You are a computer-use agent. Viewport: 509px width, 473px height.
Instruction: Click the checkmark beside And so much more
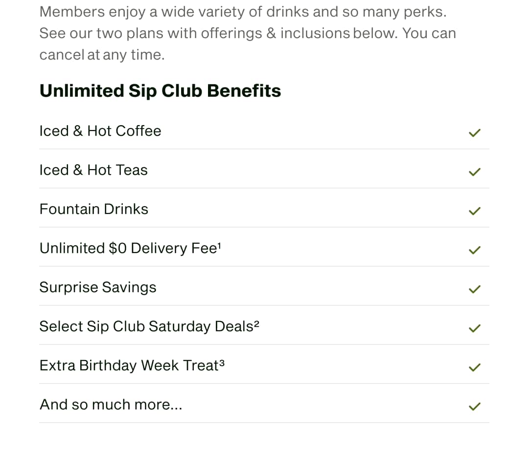pyautogui.click(x=475, y=406)
